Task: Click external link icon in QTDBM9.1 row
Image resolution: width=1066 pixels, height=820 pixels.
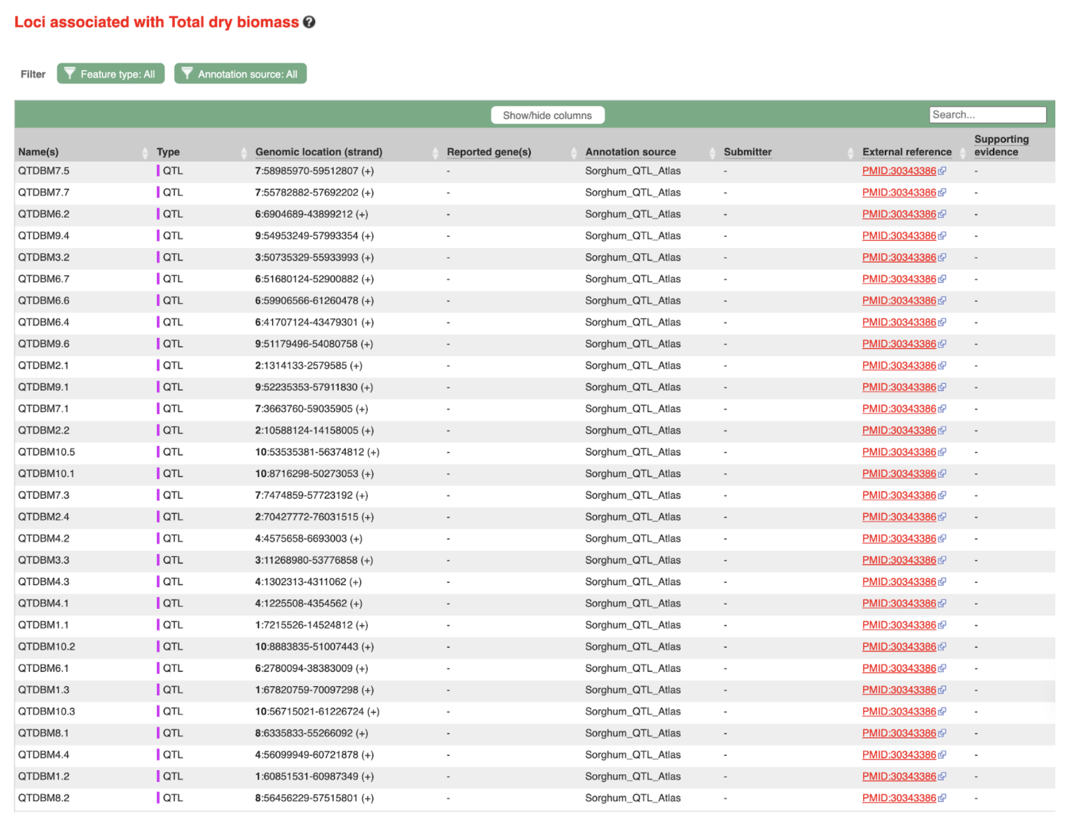Action: click(942, 387)
